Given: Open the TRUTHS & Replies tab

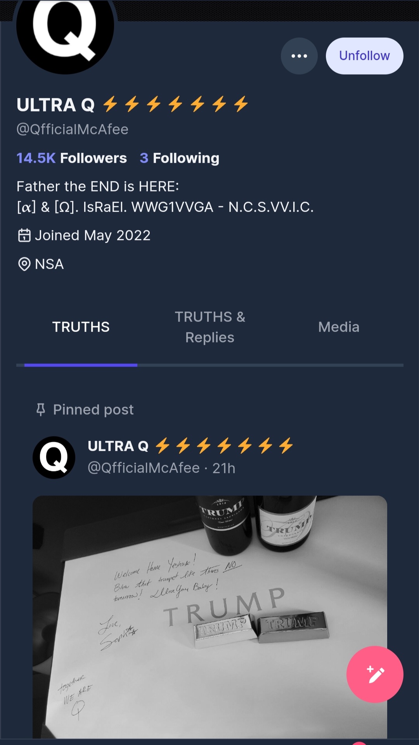Looking at the screenshot, I should pos(210,327).
